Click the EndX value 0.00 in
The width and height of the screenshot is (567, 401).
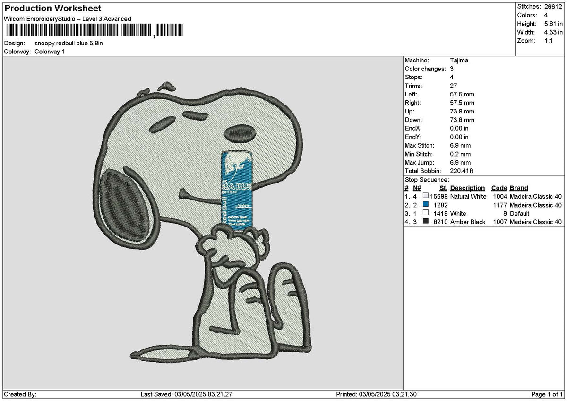click(460, 129)
